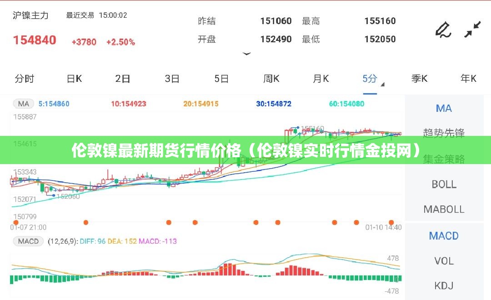
Task: Select BOLL indicator in sidebar
Action: coord(444,184)
